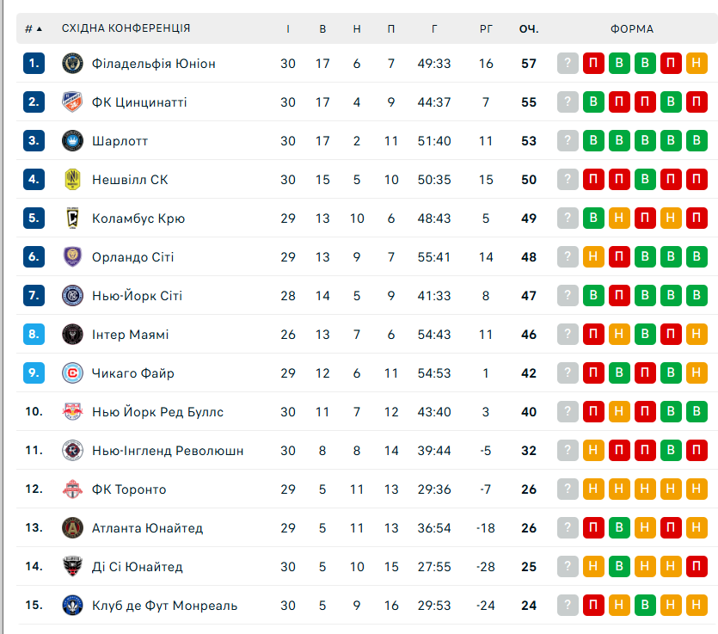
Task: Click the Філадельфія Юніон team logo
Action: [x=71, y=64]
